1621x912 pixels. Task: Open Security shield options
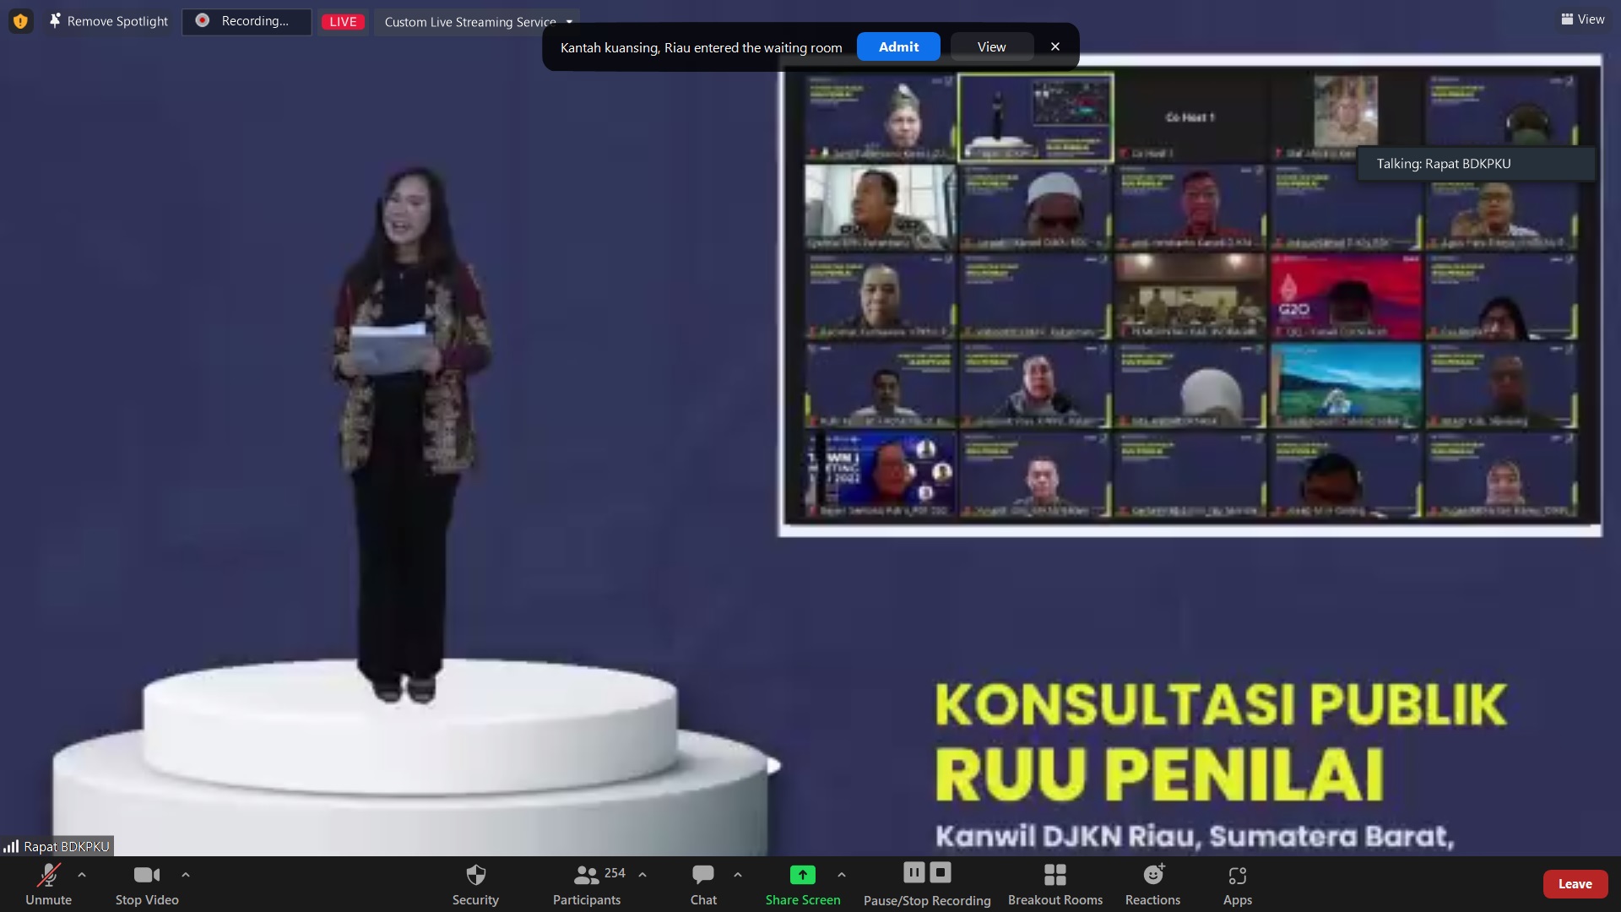[475, 883]
